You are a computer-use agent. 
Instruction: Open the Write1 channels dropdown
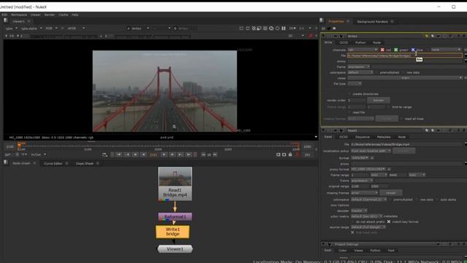coord(363,50)
